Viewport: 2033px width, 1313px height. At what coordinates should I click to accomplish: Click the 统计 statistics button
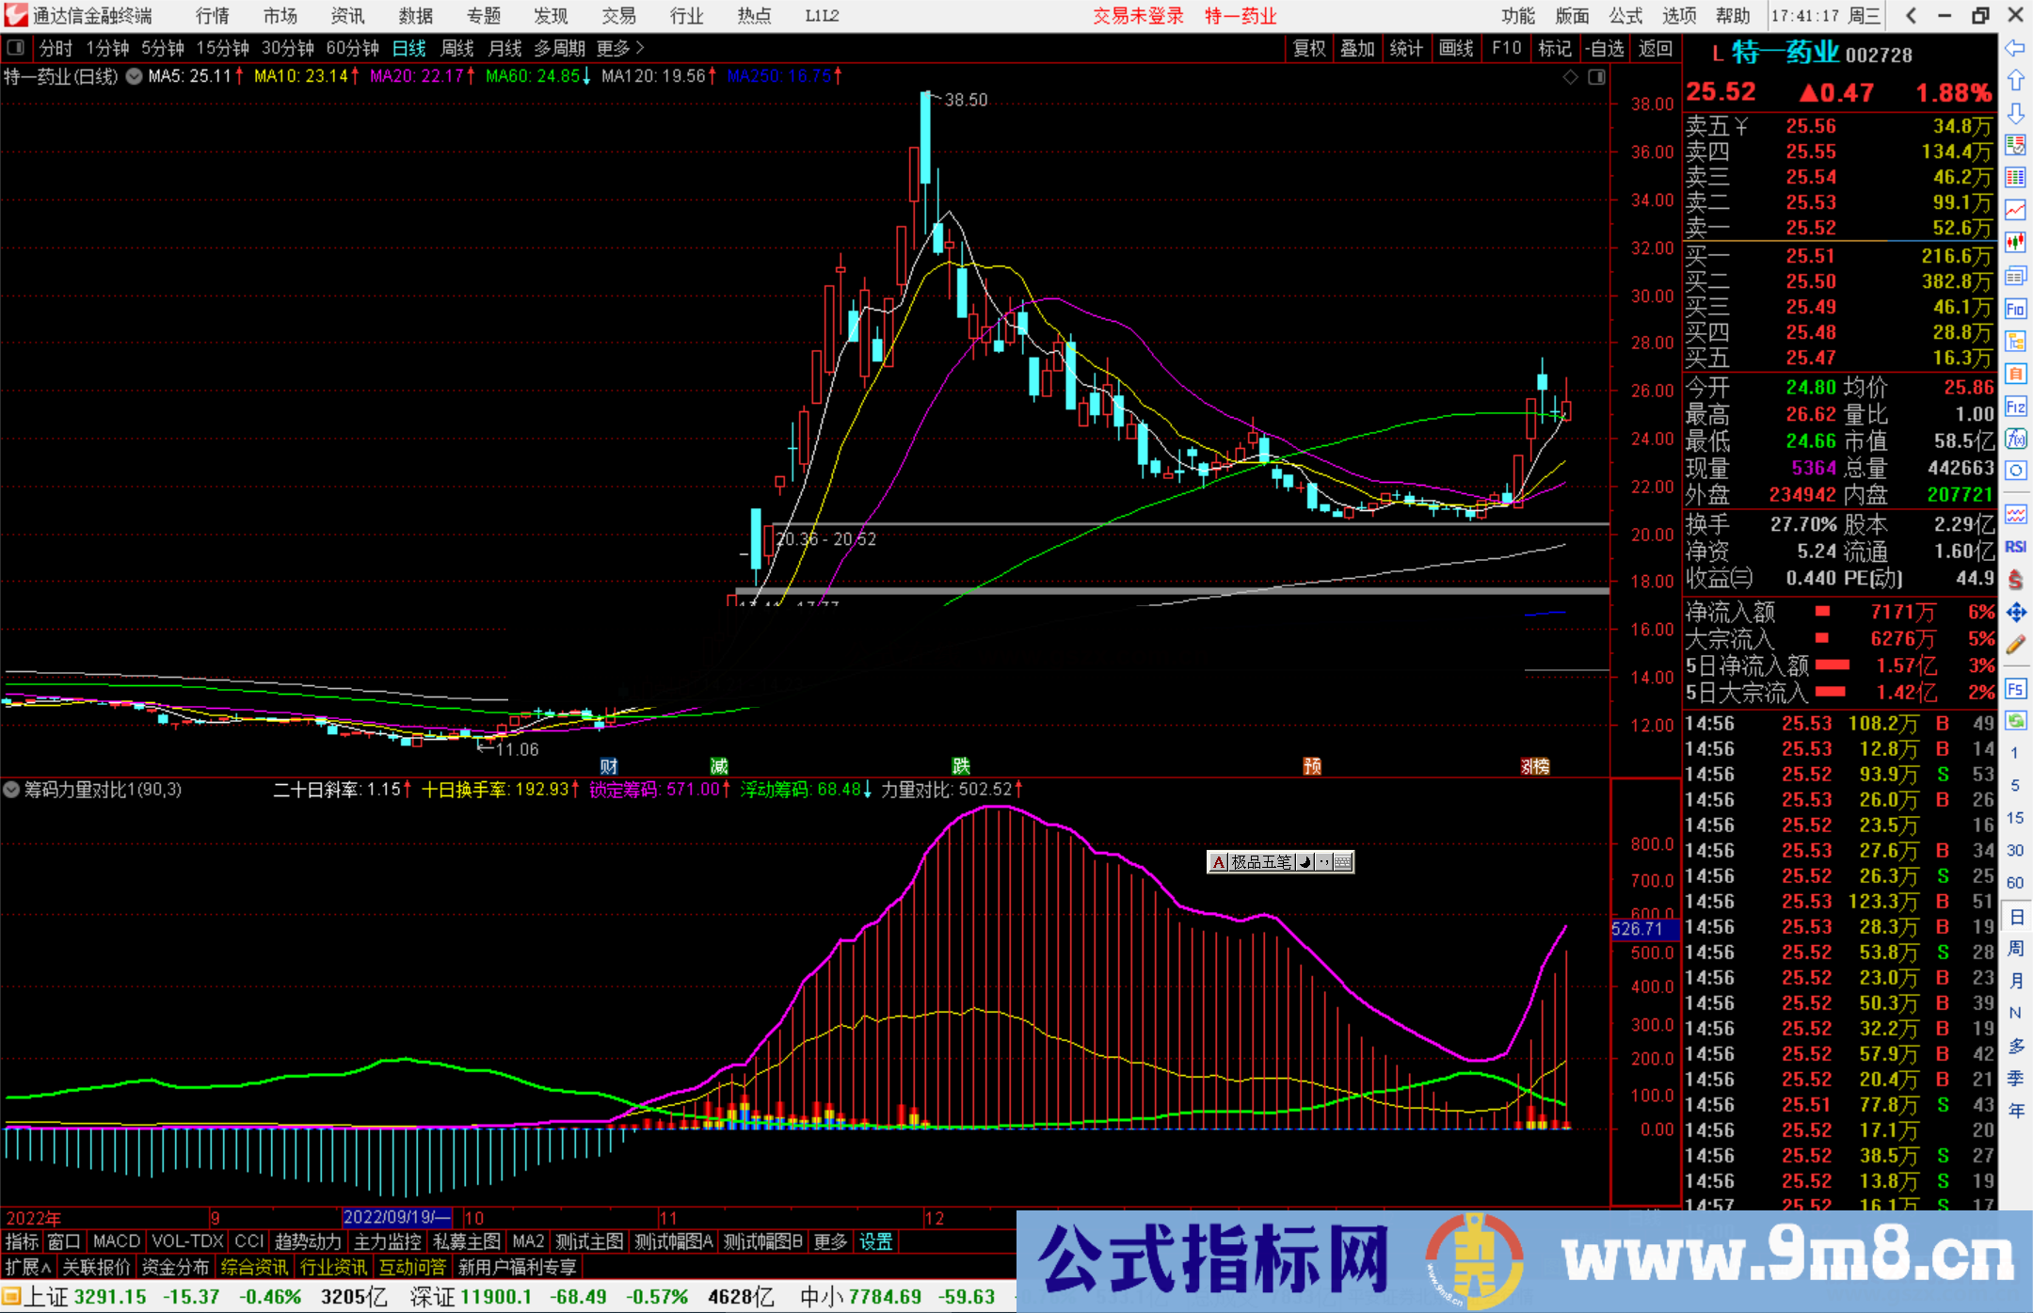[x=1406, y=48]
